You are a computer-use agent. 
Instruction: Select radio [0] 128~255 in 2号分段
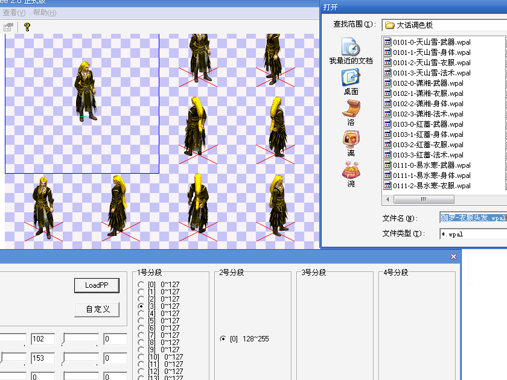(x=223, y=338)
